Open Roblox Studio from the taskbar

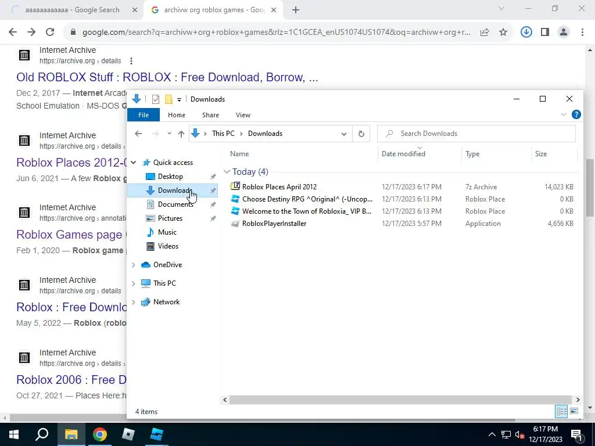pyautogui.click(x=157, y=434)
